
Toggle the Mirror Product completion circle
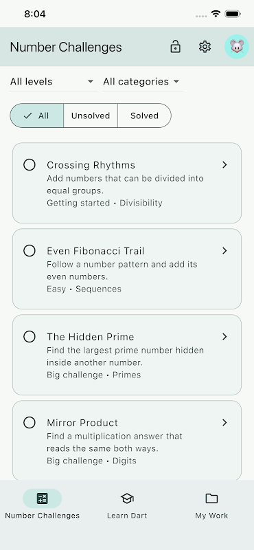click(x=30, y=422)
